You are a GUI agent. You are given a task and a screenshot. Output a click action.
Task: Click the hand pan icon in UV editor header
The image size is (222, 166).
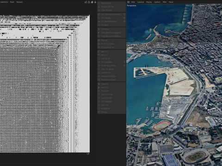click(92, 2)
